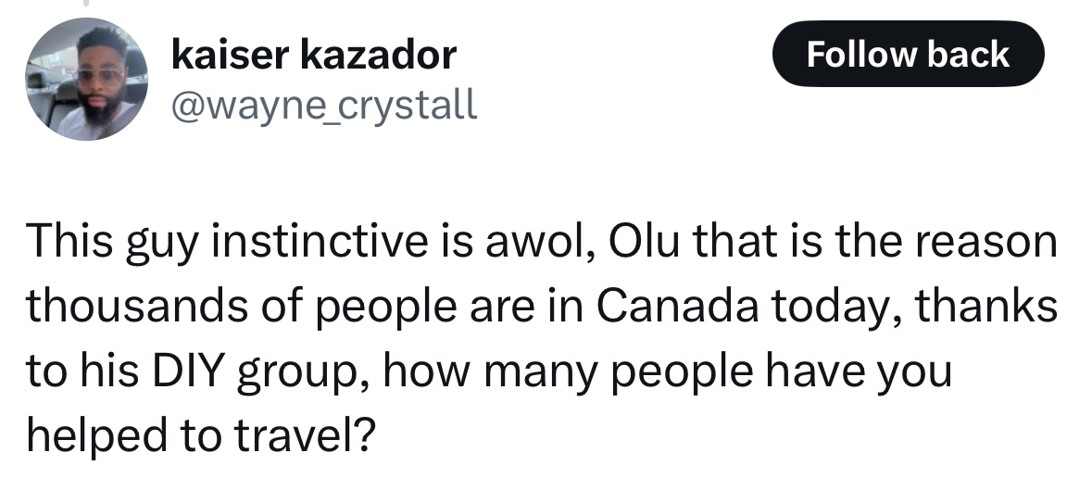Screen dimensions: 1092x478
Task: Open the tweet by clicking its text
Action: point(542,338)
